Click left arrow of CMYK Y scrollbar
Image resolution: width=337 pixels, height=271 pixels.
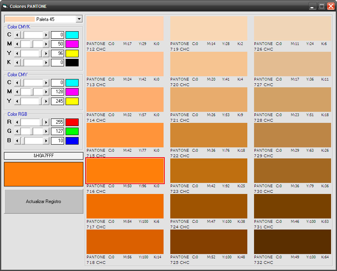click(x=17, y=53)
